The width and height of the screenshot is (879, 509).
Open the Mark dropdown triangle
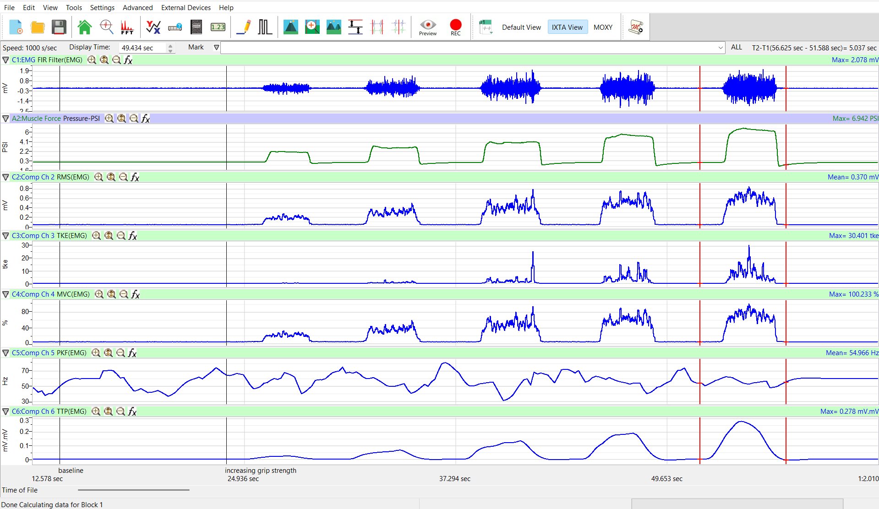pyautogui.click(x=217, y=47)
